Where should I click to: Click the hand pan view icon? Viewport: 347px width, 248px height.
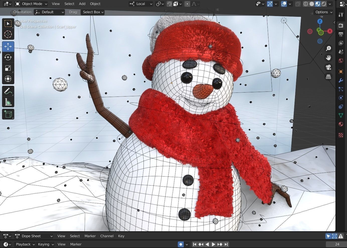(x=328, y=58)
